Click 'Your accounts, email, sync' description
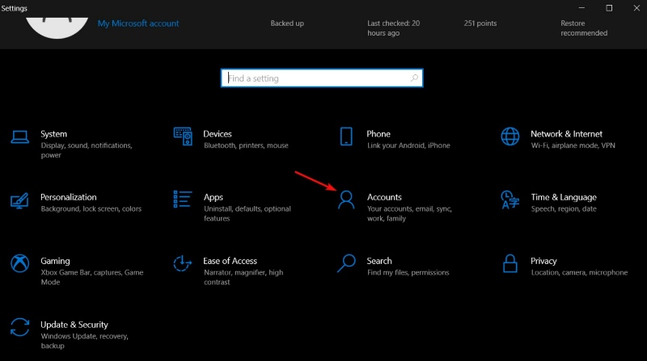This screenshot has height=361, width=647. [409, 213]
